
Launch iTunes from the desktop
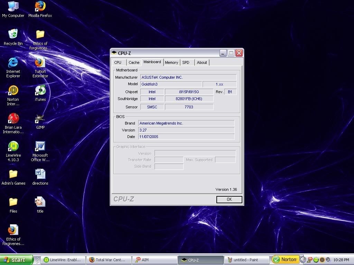pos(40,91)
